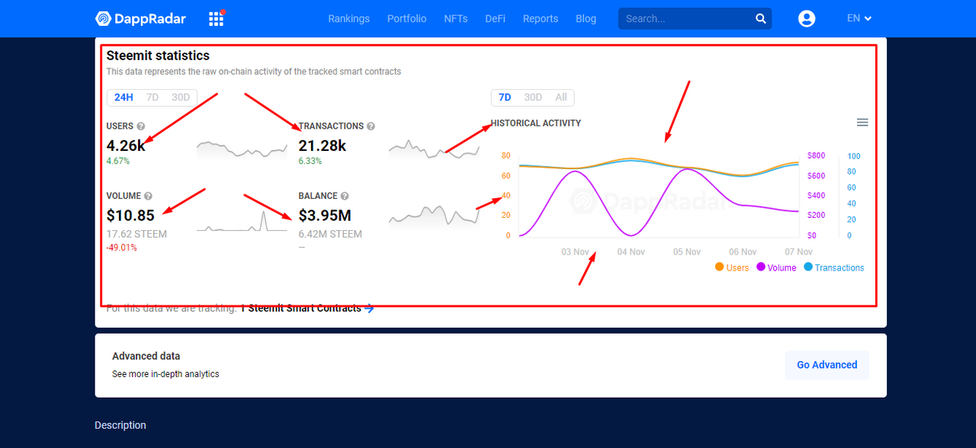Toggle the Volume series in the legend

coord(776,267)
